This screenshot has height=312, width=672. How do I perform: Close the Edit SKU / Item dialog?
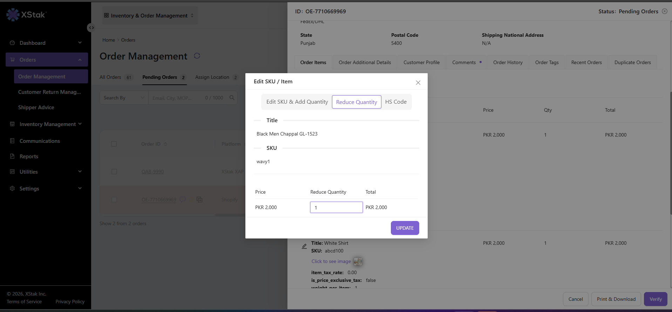tap(418, 83)
